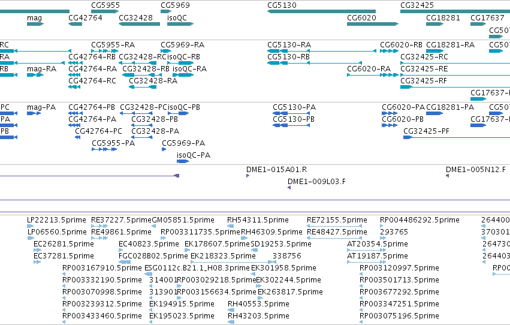
Task: Select the EC26281.5prime EST label
Action: point(64,244)
